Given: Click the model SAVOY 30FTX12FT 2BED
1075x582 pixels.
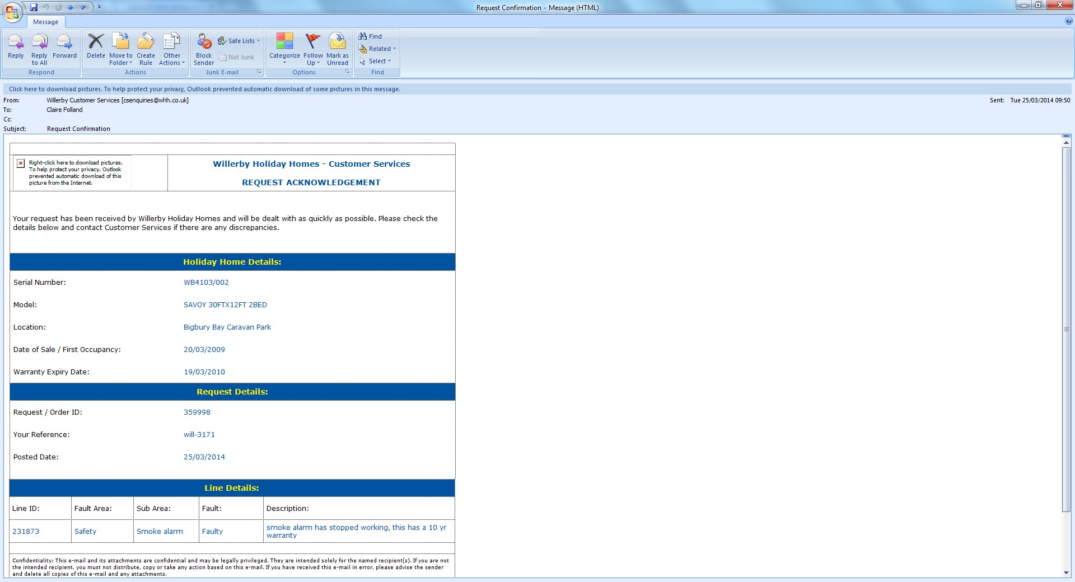Looking at the screenshot, I should pyautogui.click(x=225, y=305).
